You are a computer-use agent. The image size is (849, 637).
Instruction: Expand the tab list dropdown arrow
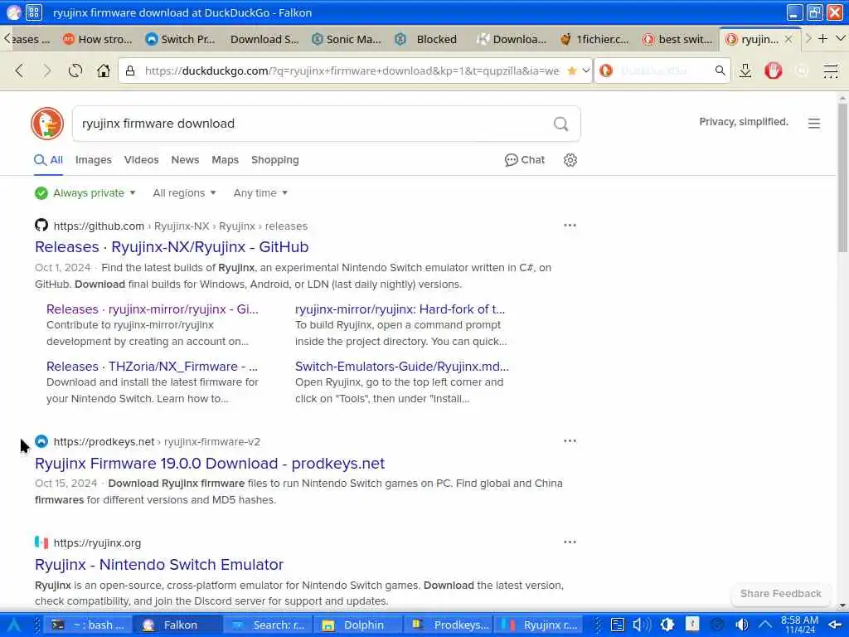tap(841, 38)
